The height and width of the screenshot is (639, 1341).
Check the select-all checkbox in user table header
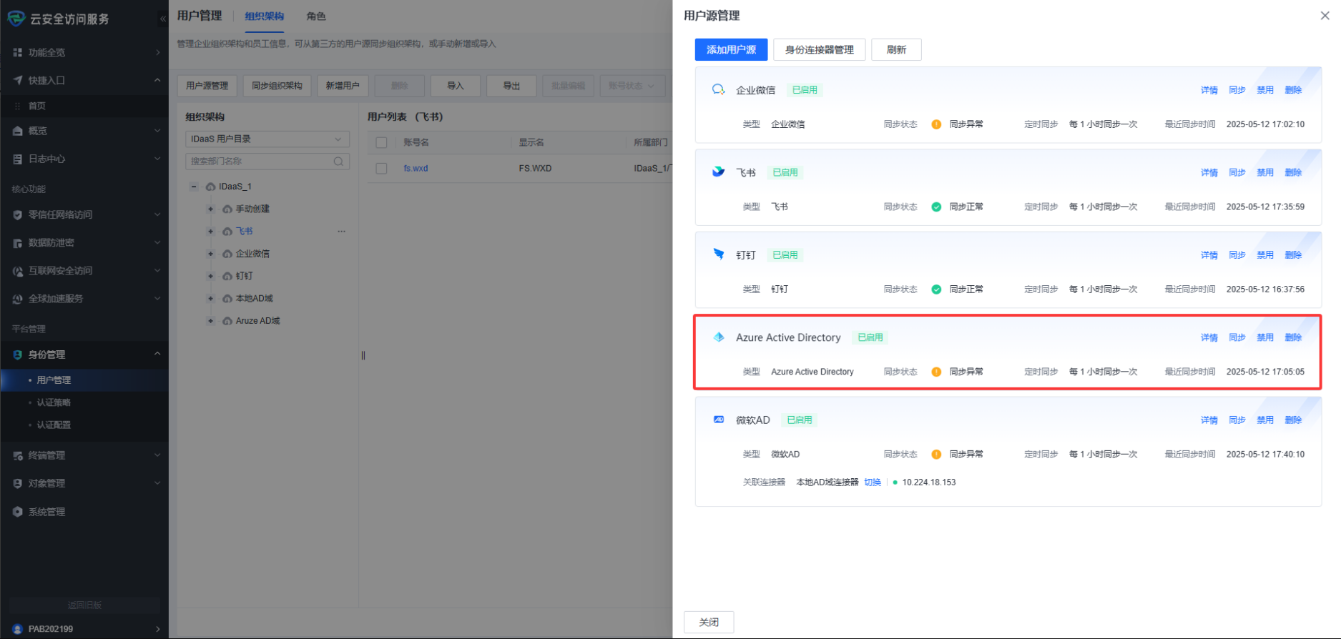click(x=381, y=142)
